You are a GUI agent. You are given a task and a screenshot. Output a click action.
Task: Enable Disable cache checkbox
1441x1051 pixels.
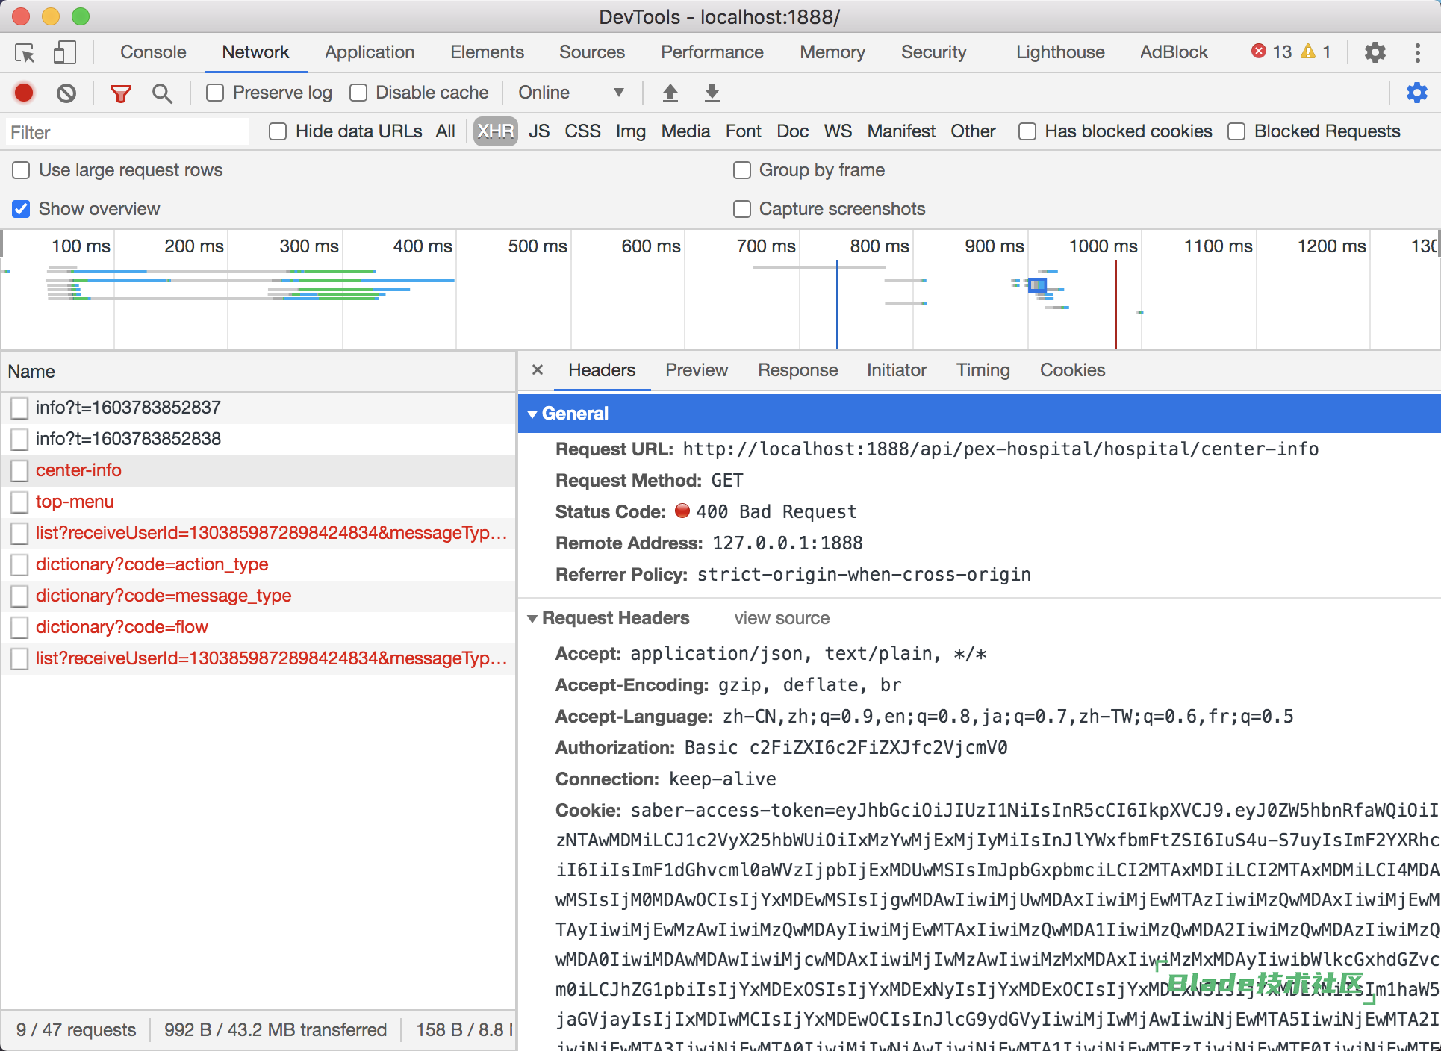coord(358,93)
